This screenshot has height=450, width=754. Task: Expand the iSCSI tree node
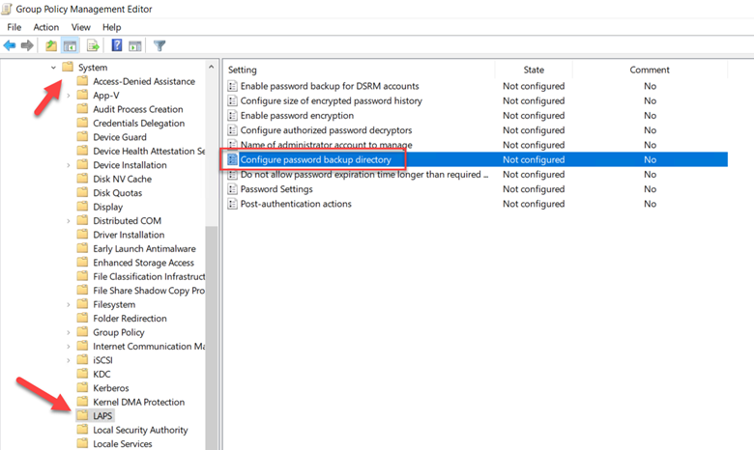pyautogui.click(x=69, y=360)
